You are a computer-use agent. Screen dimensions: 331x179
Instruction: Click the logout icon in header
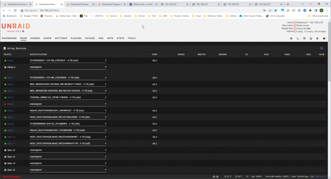coord(291,38)
